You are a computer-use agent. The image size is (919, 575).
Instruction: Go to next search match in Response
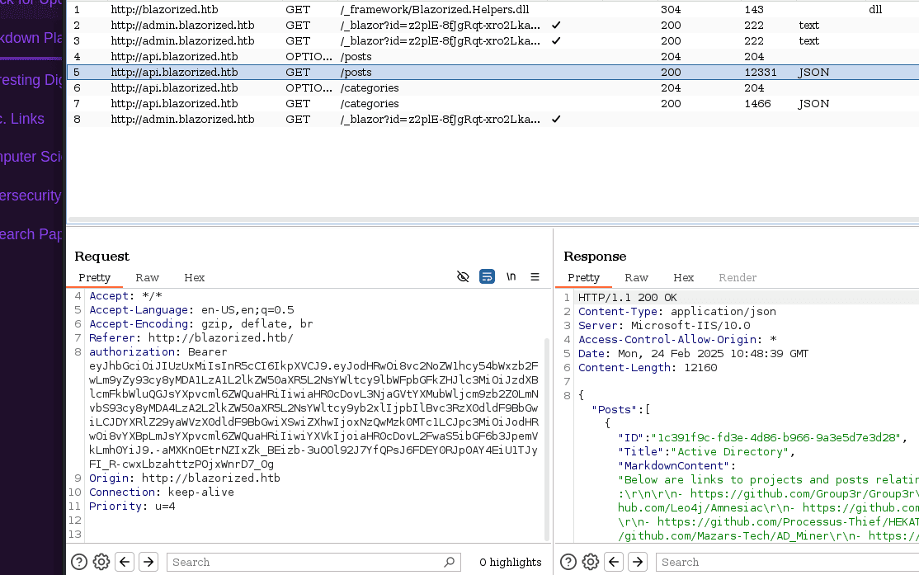(638, 562)
